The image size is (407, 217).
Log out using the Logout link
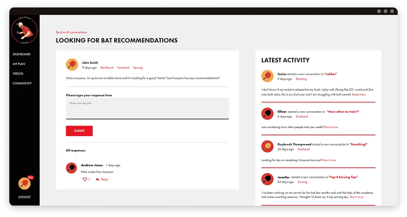point(24,197)
